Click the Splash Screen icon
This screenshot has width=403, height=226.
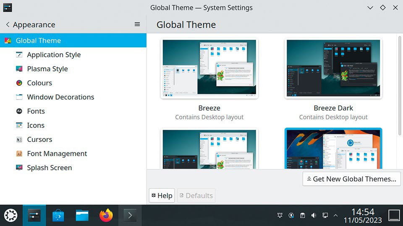pyautogui.click(x=19, y=167)
